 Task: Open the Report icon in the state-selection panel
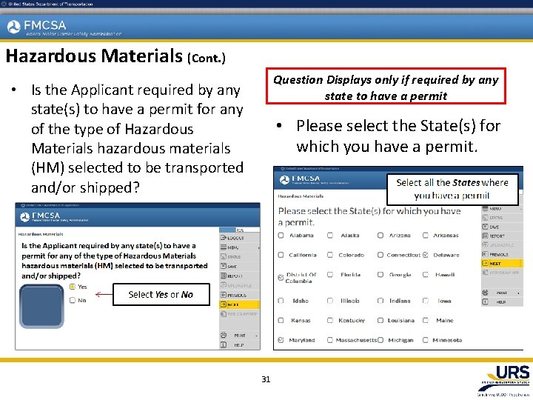(485, 236)
